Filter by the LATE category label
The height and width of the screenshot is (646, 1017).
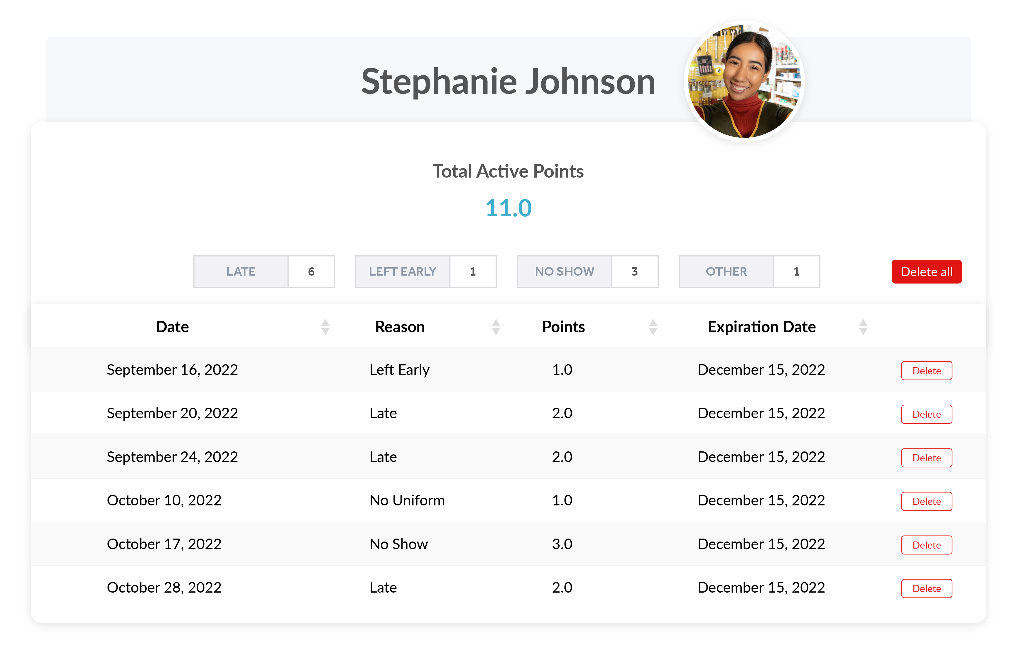[x=241, y=272]
